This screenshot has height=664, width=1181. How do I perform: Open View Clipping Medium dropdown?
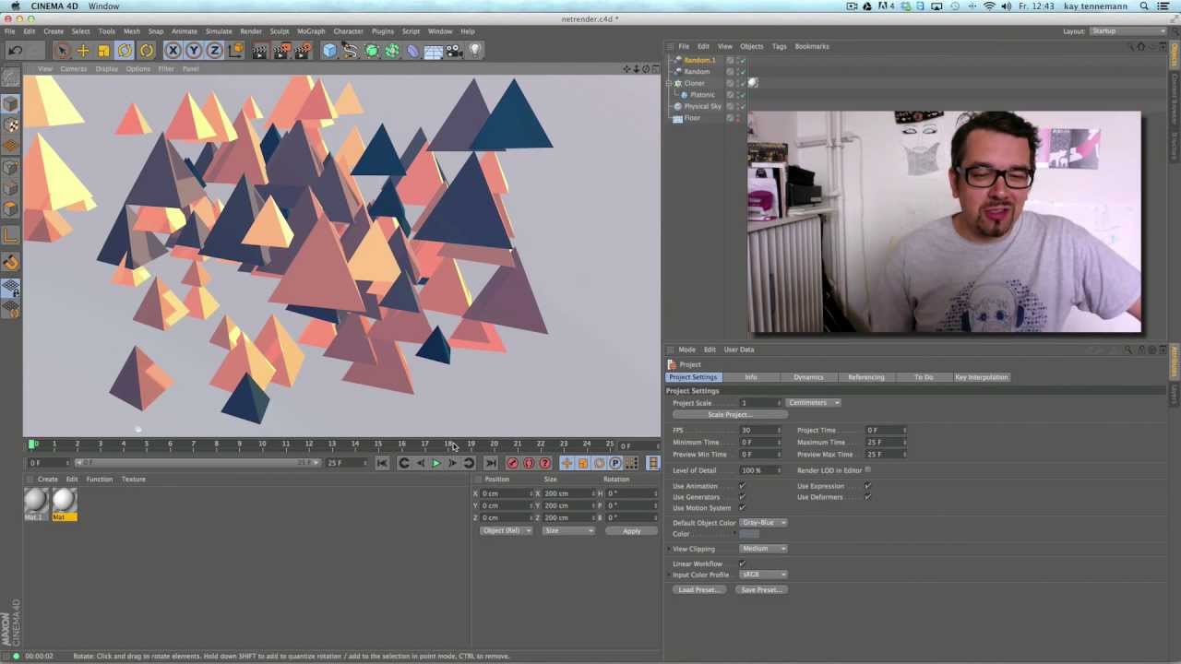click(x=763, y=549)
